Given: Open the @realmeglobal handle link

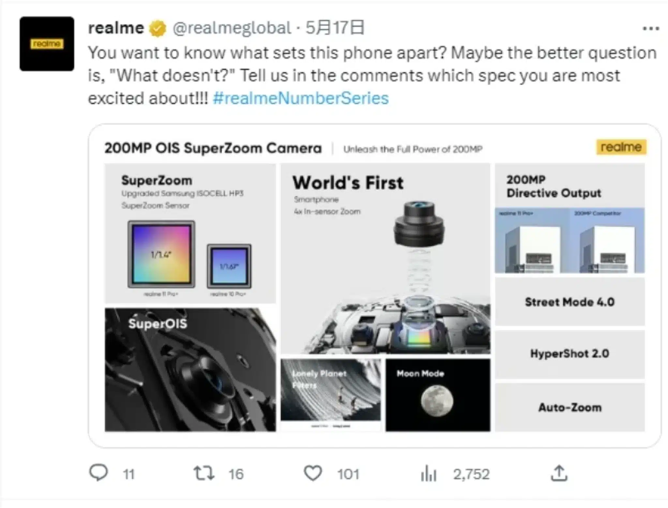Looking at the screenshot, I should click(x=232, y=28).
